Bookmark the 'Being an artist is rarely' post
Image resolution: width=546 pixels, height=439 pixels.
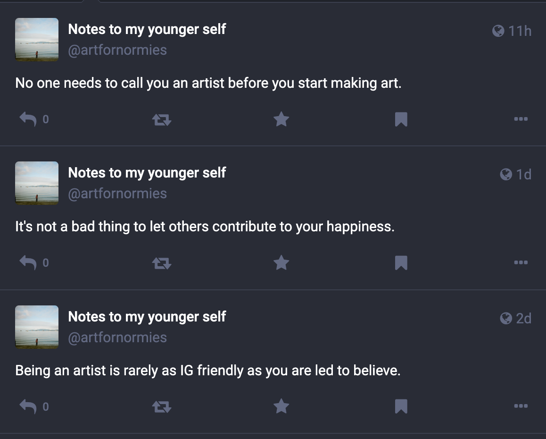coord(401,406)
